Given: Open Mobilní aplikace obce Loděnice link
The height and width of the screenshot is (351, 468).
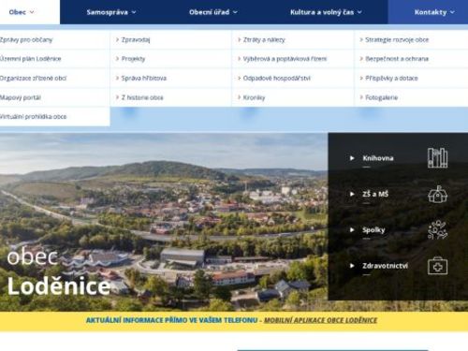Looking at the screenshot, I should point(321,320).
